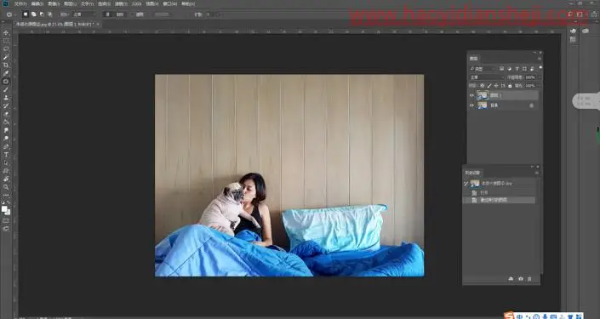Select the Source (源) patch option button
The height and width of the screenshot is (319, 600).
[107, 14]
